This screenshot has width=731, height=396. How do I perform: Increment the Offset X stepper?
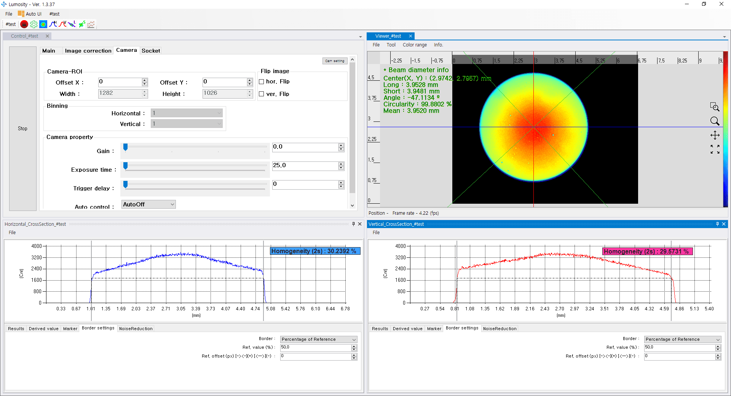coord(145,80)
